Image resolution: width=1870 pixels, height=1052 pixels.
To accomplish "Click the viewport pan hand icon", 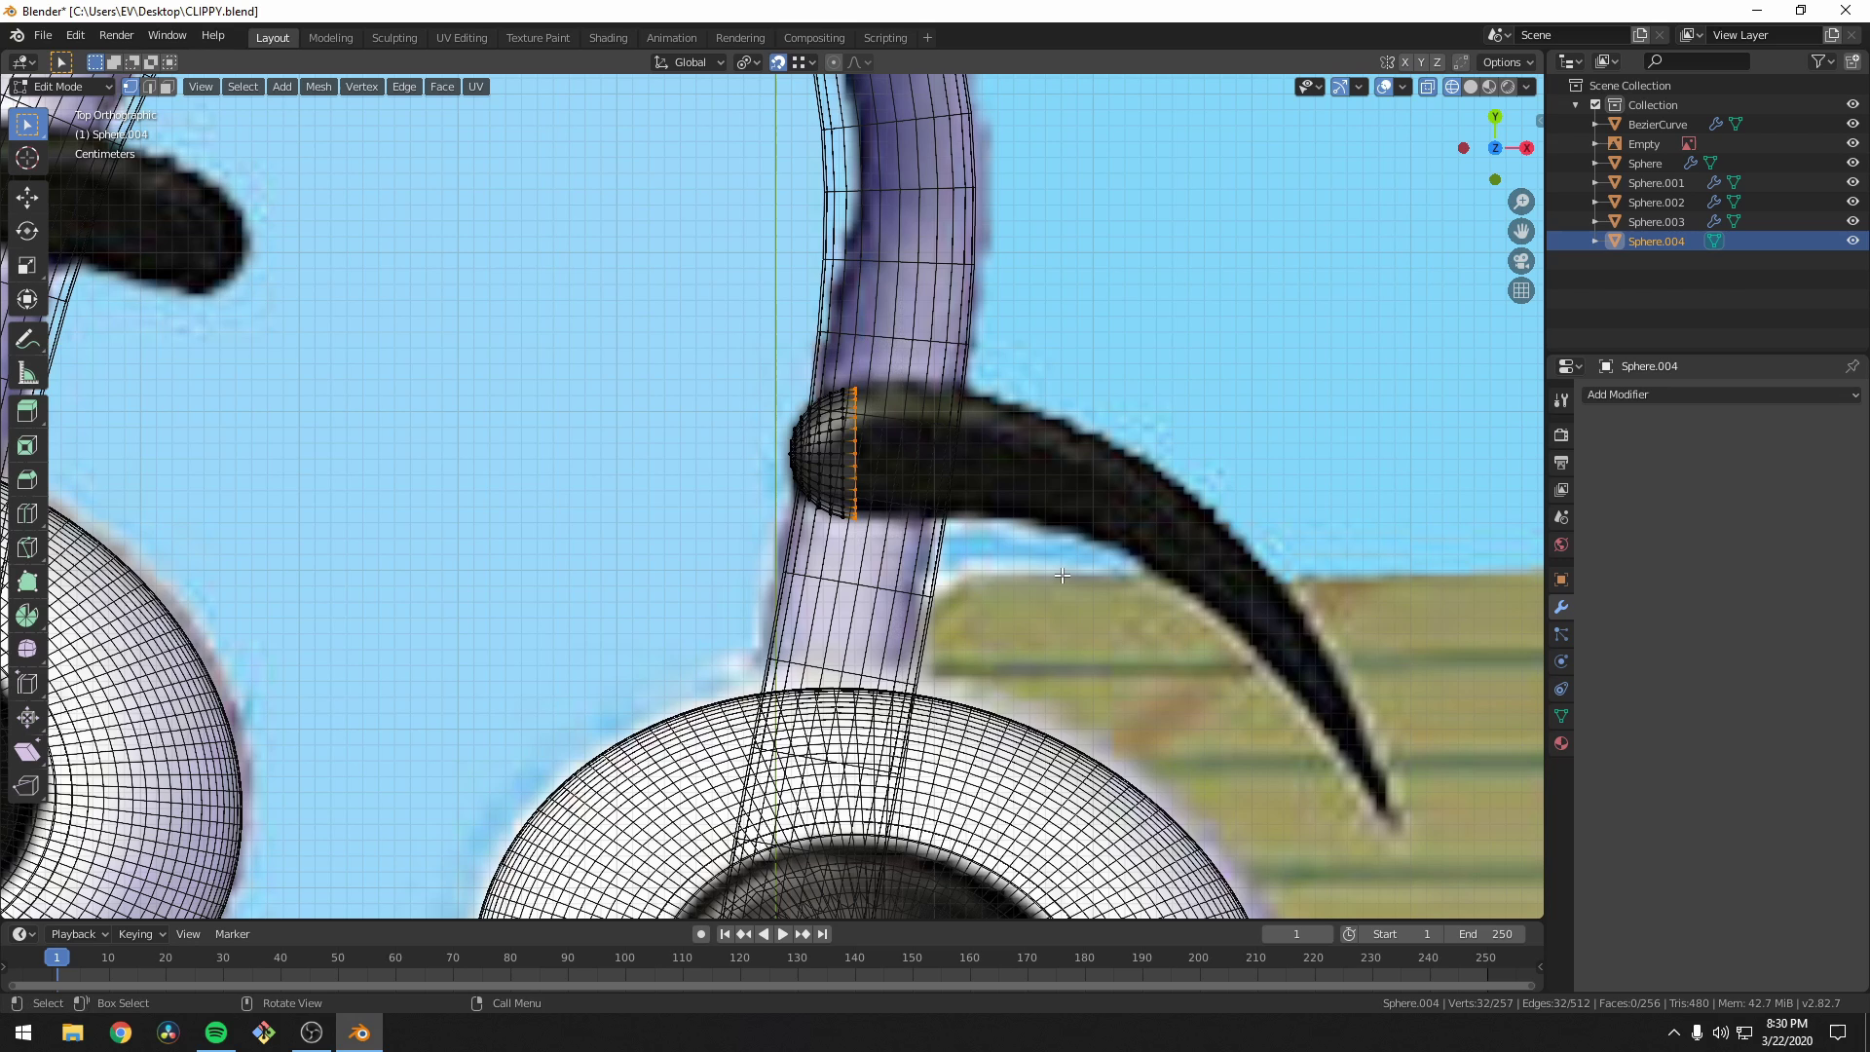I will (1521, 231).
